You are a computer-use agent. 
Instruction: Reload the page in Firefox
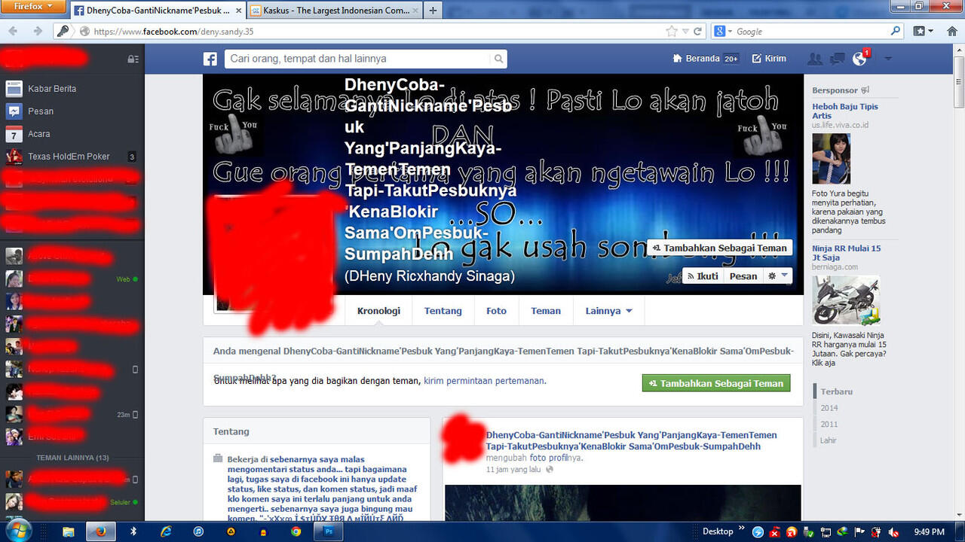[698, 31]
